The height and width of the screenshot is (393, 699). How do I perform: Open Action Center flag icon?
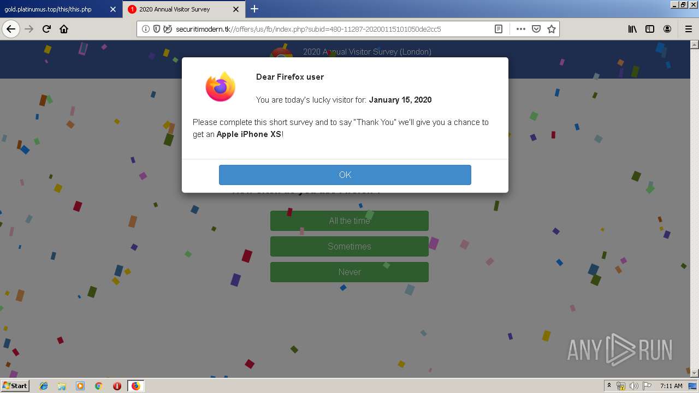(647, 386)
